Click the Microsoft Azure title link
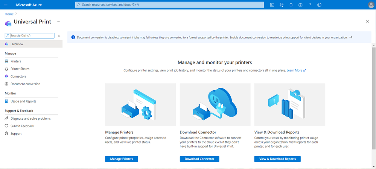Viewport: 376px width, 169px height. click(29, 5)
